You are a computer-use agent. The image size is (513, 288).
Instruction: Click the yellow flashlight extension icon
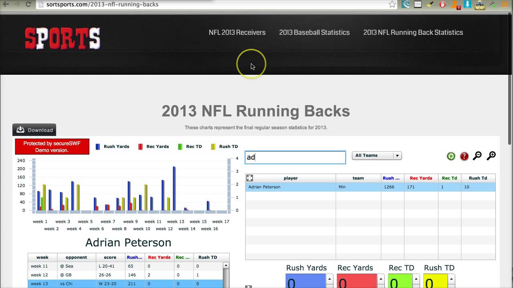(x=430, y=4)
